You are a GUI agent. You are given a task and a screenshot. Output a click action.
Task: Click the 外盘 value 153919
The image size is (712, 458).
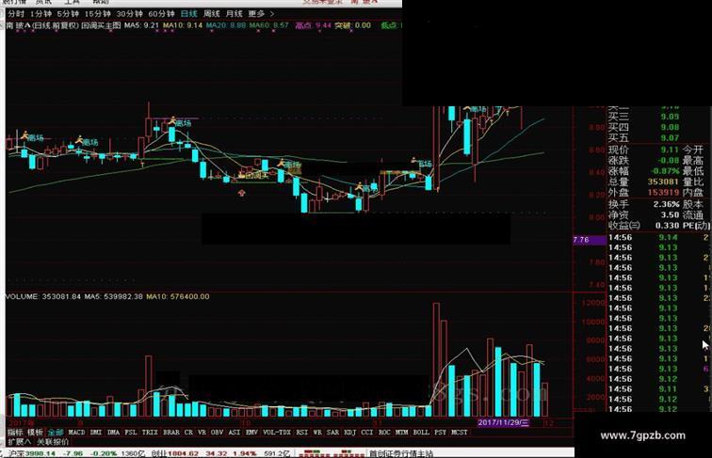tap(663, 192)
